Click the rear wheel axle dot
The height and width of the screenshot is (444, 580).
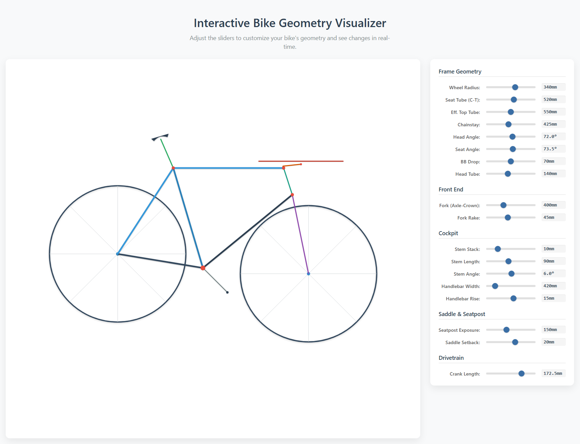[x=118, y=254]
